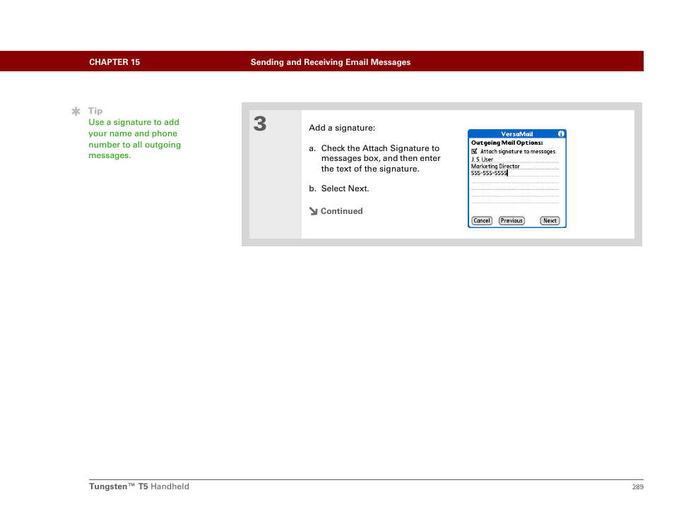Click the CHAPTER 15 header text

coord(114,62)
